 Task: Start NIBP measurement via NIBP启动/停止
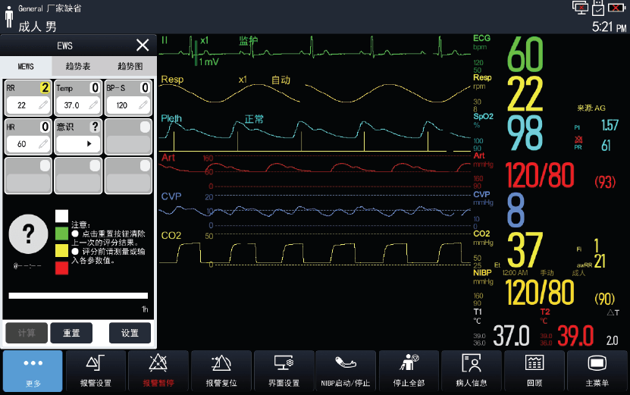[x=346, y=371]
